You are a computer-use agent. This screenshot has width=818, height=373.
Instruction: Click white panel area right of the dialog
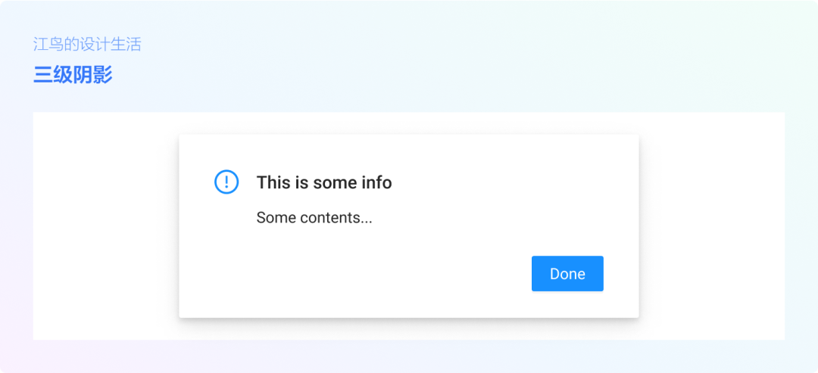pos(712,227)
